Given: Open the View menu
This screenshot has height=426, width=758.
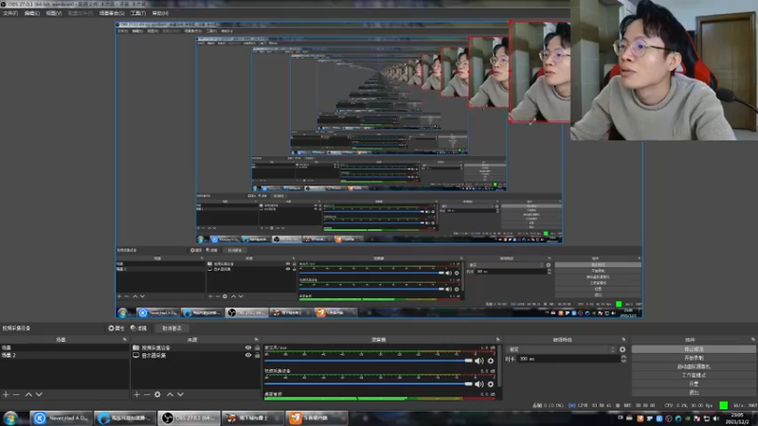Looking at the screenshot, I should pyautogui.click(x=54, y=13).
